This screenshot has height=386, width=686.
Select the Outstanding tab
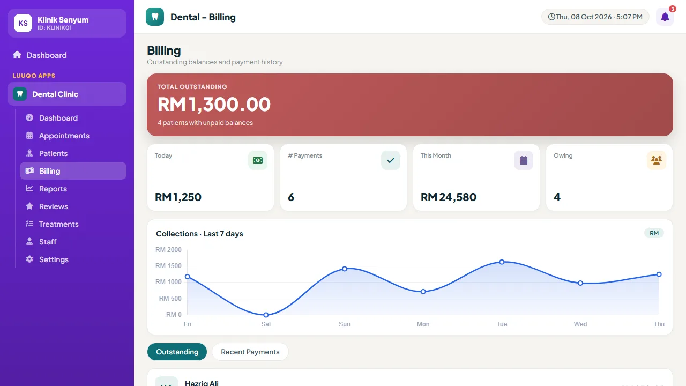177,352
